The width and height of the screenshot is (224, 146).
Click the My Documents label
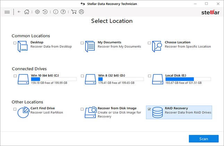click(109, 42)
